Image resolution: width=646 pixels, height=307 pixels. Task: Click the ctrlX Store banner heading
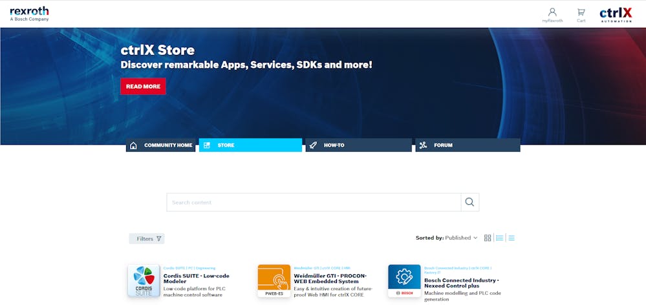coord(157,50)
